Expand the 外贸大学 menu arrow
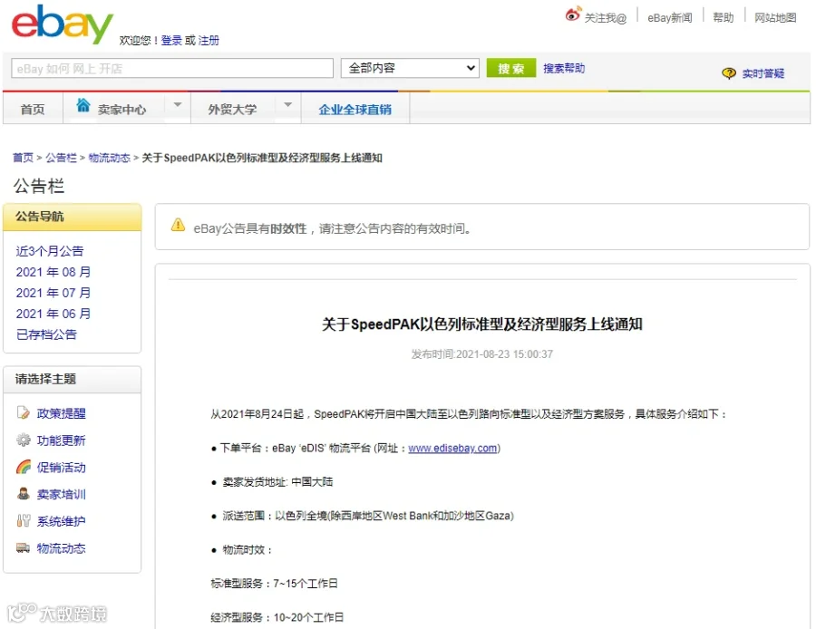Screen dimensions: 816x629 point(287,105)
